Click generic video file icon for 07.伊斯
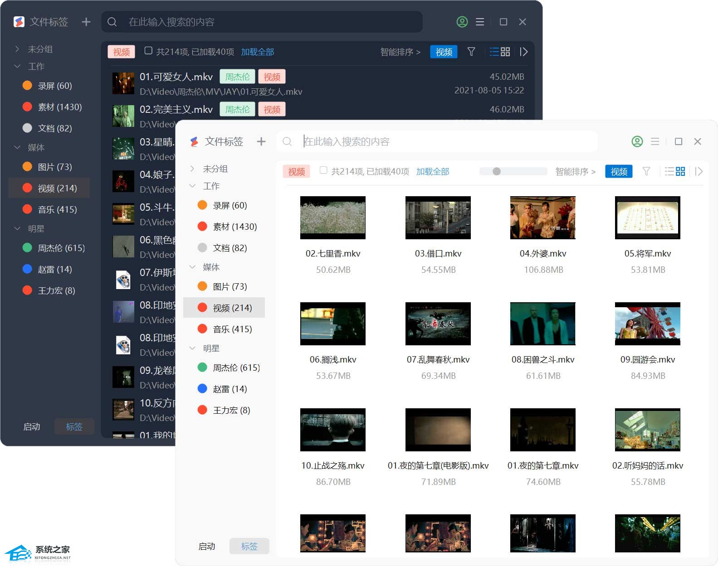Viewport: 718px width, 566px height. coord(123,280)
